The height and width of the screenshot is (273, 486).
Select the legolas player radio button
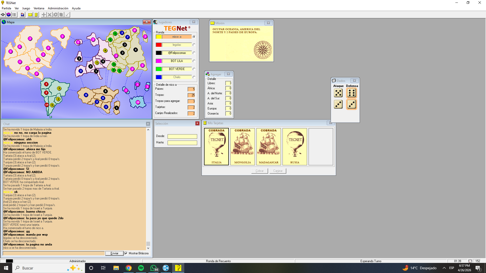coord(194,45)
